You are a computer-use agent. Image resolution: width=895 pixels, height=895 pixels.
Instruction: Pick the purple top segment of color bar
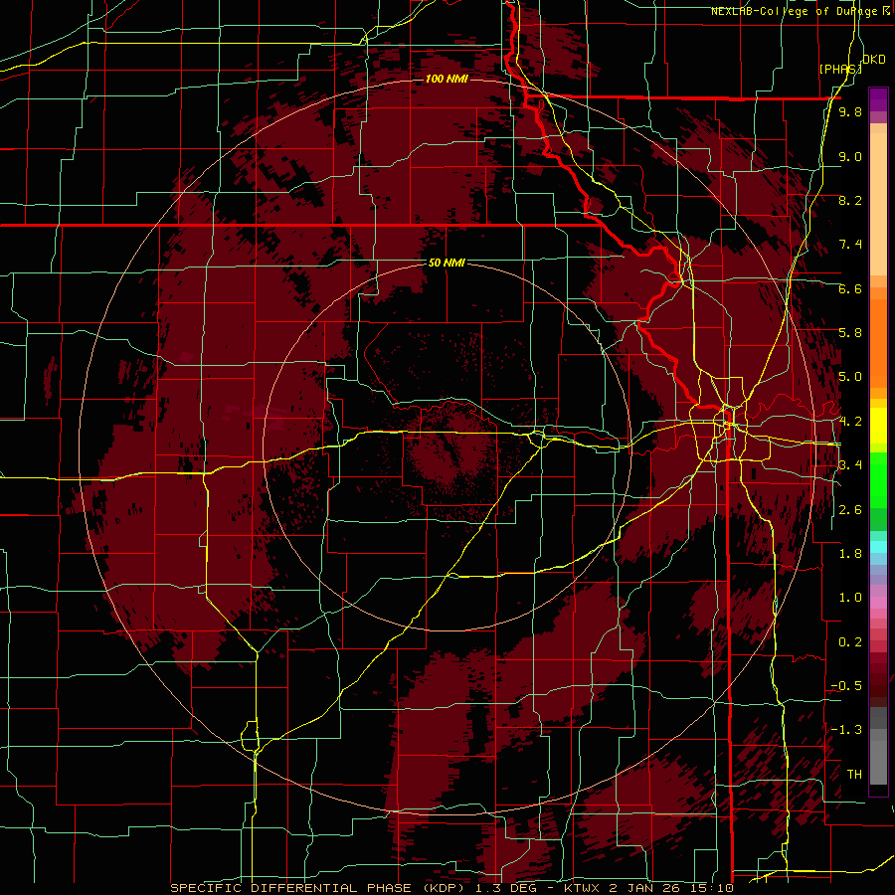[x=878, y=99]
